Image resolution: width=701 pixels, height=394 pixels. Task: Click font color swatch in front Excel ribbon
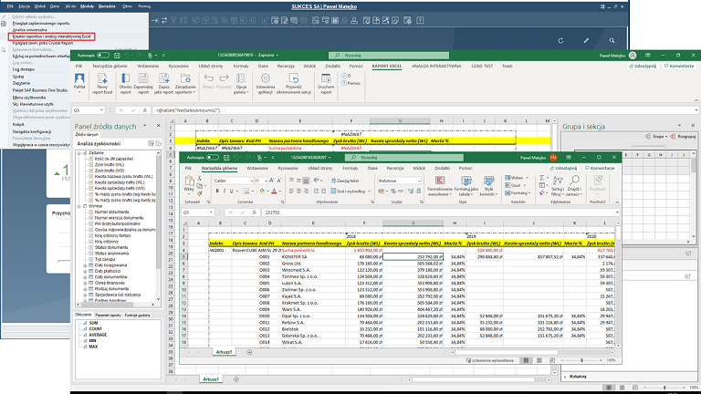(274, 192)
